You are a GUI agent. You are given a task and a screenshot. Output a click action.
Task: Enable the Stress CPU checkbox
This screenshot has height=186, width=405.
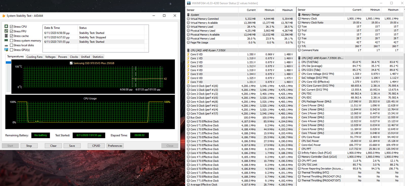[x=11, y=27]
